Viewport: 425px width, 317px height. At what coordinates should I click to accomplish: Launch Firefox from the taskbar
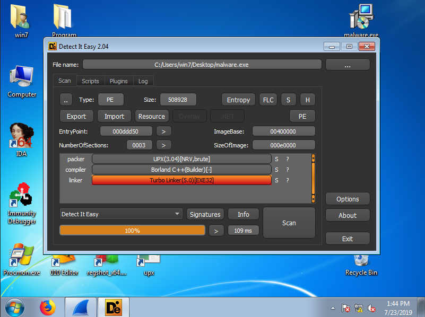(48, 307)
